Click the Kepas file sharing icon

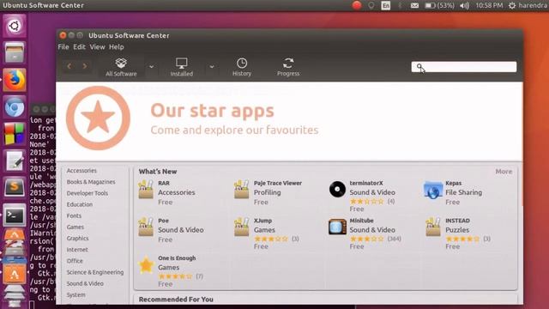pos(433,190)
